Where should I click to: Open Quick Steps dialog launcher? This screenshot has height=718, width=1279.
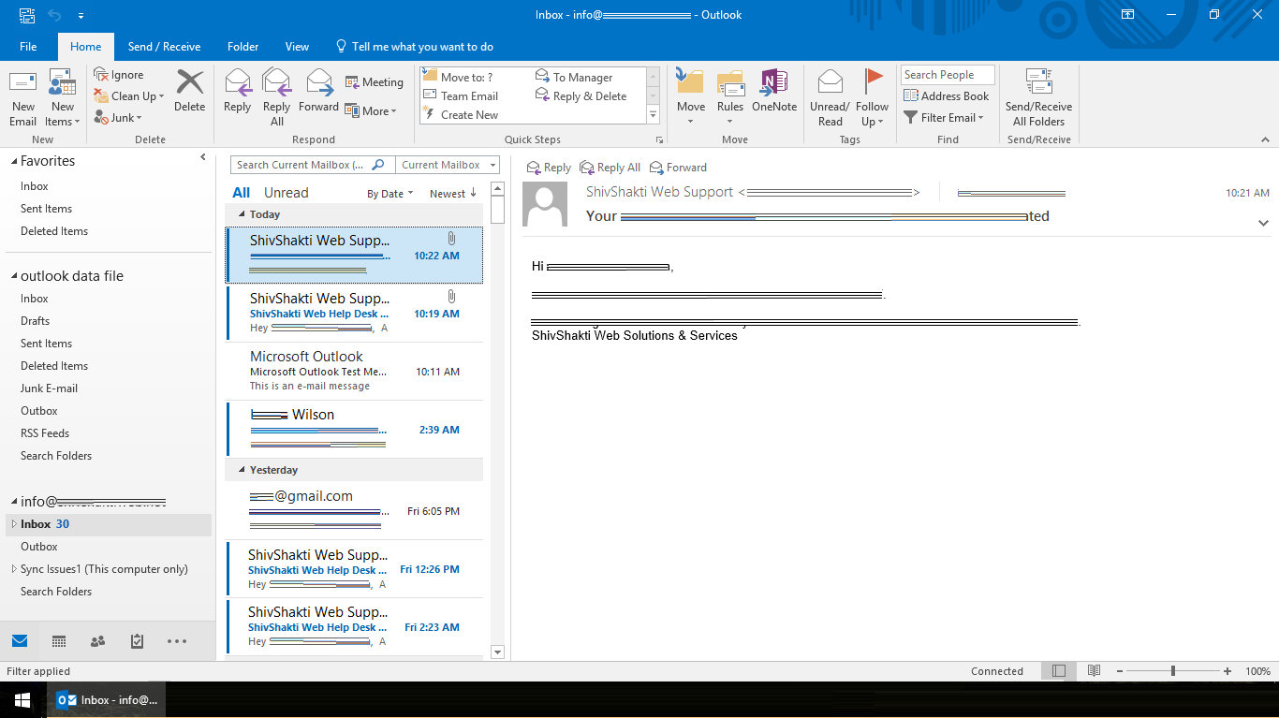659,139
